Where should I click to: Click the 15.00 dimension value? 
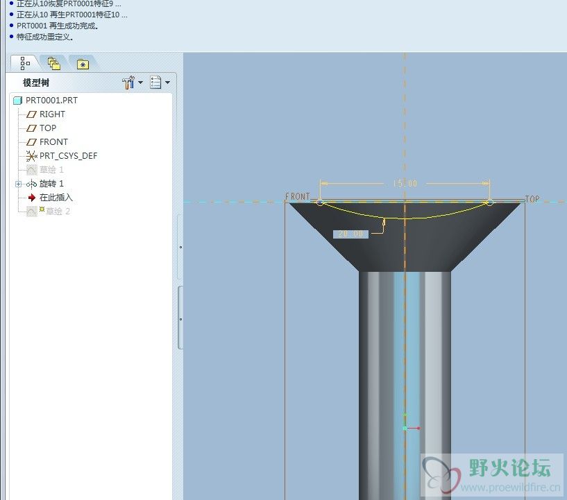(x=405, y=184)
